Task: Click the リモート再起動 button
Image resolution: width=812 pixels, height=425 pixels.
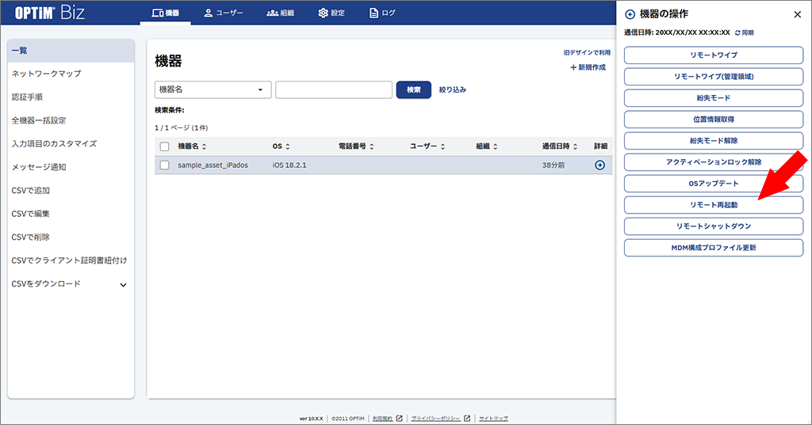Action: (714, 205)
